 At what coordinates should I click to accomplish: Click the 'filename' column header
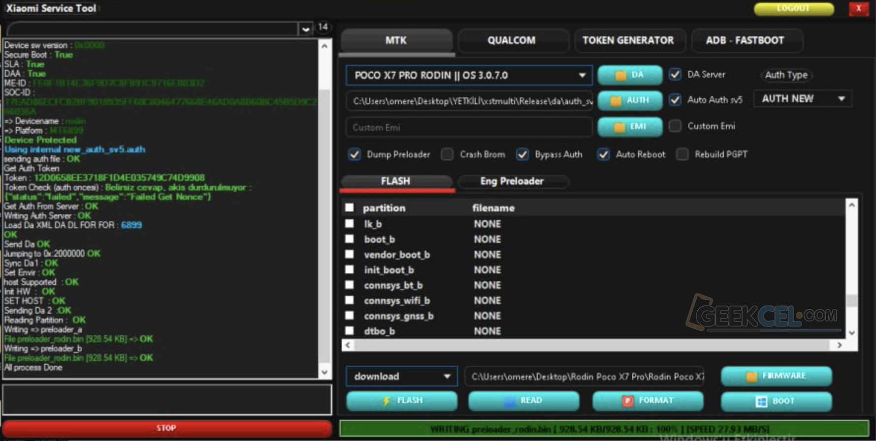point(493,208)
